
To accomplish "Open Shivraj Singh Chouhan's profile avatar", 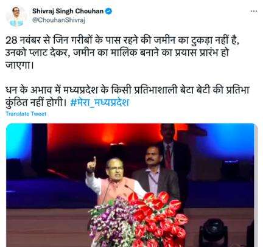I will coord(16,16).
